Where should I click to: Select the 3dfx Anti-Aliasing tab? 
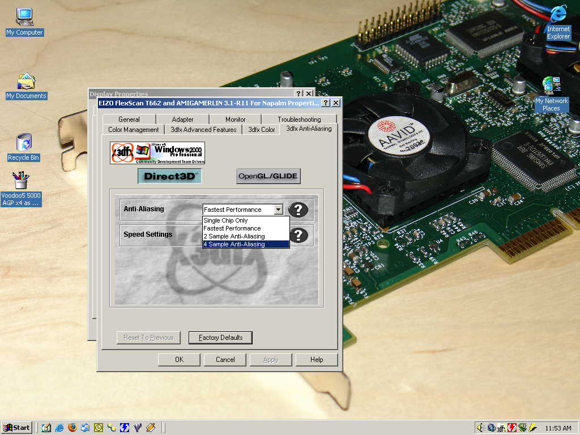point(309,129)
